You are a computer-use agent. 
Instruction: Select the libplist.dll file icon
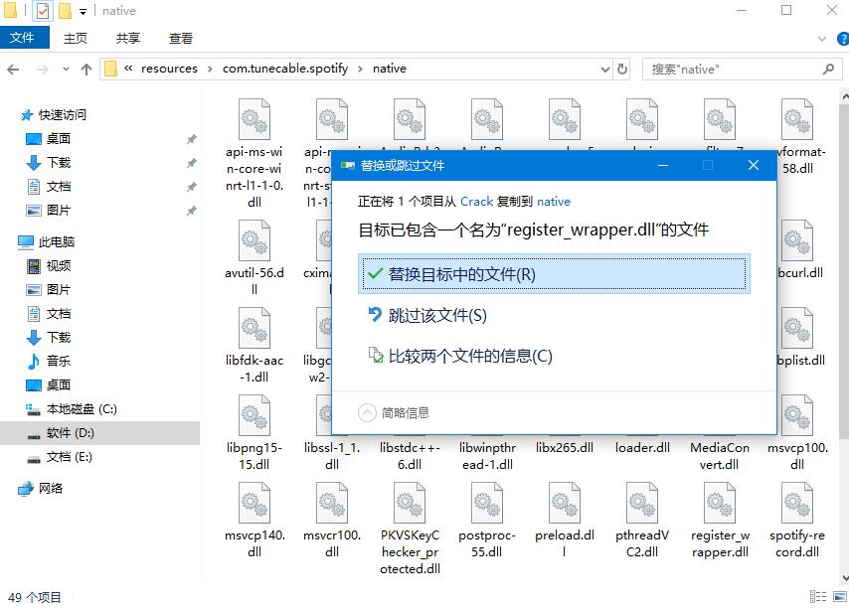[x=797, y=328]
